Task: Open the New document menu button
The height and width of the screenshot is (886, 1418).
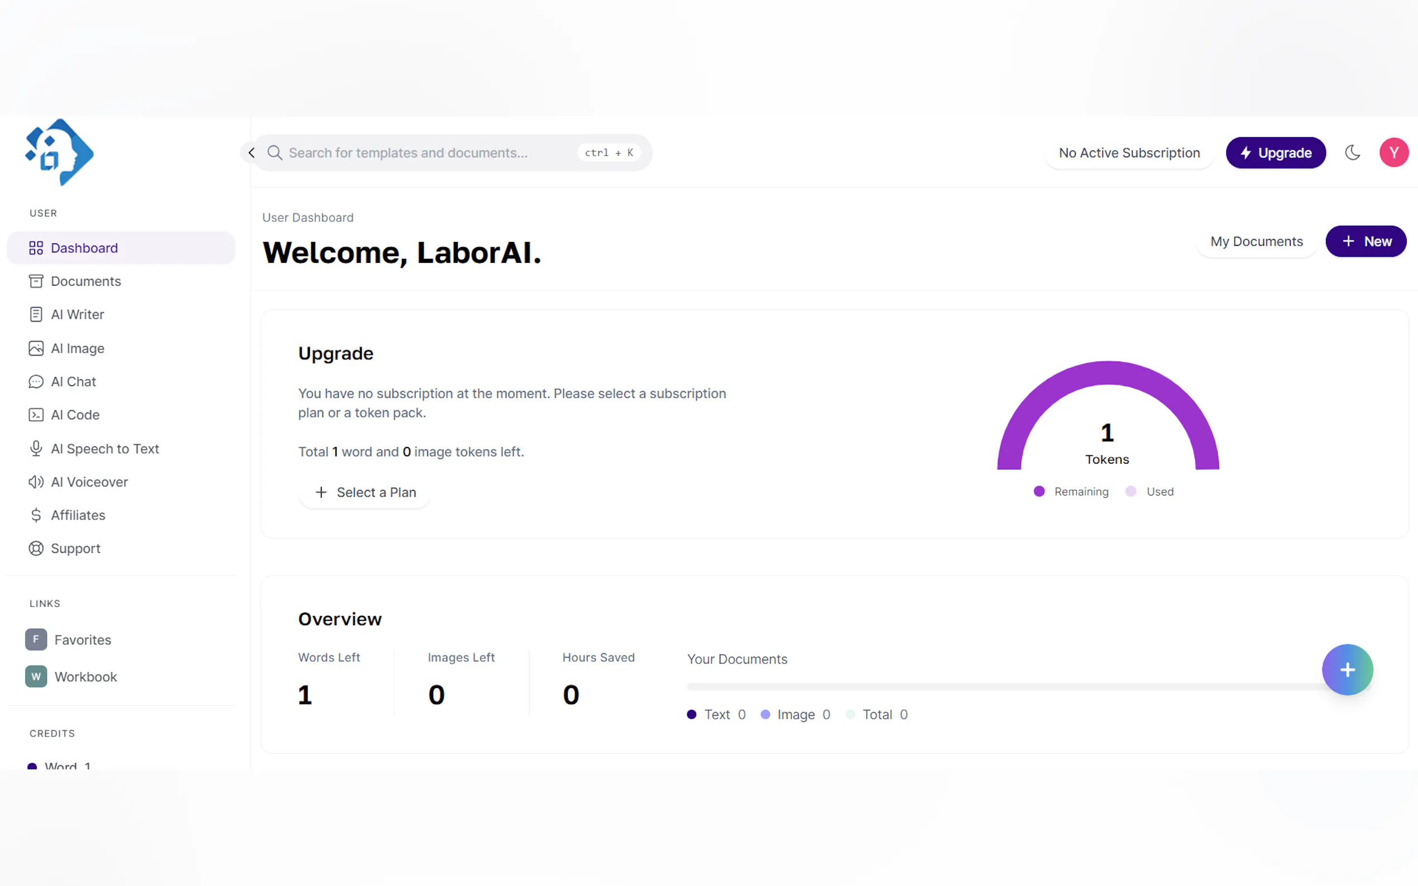Action: (x=1365, y=242)
